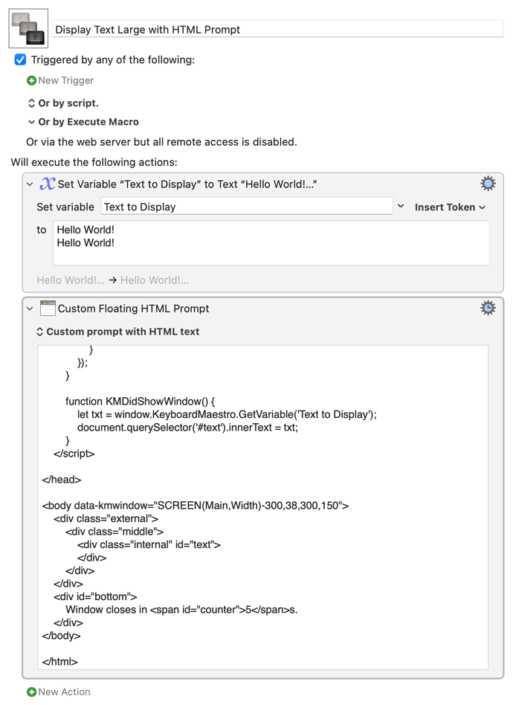Click the New Trigger text link
This screenshot has width=513, height=705.
pyautogui.click(x=66, y=80)
